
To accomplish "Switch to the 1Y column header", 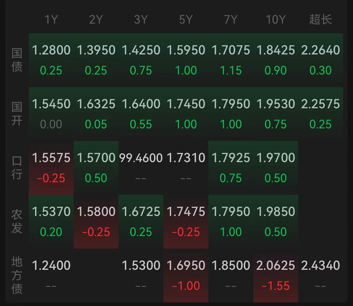I will click(x=51, y=19).
